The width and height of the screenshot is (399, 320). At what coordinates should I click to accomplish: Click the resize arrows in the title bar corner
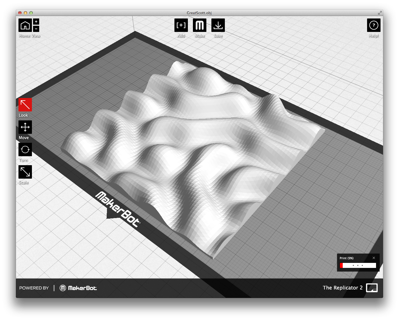pos(380,13)
